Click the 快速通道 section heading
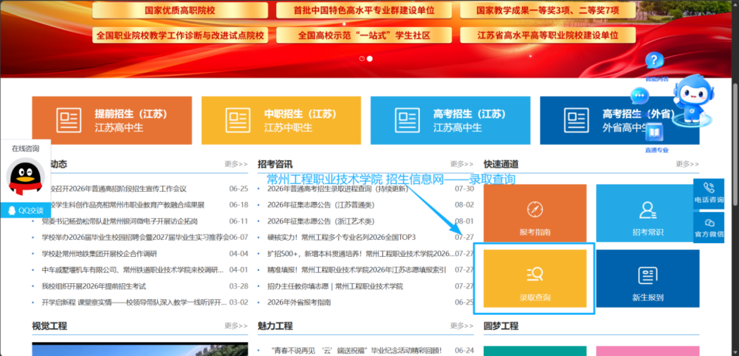 coord(501,164)
